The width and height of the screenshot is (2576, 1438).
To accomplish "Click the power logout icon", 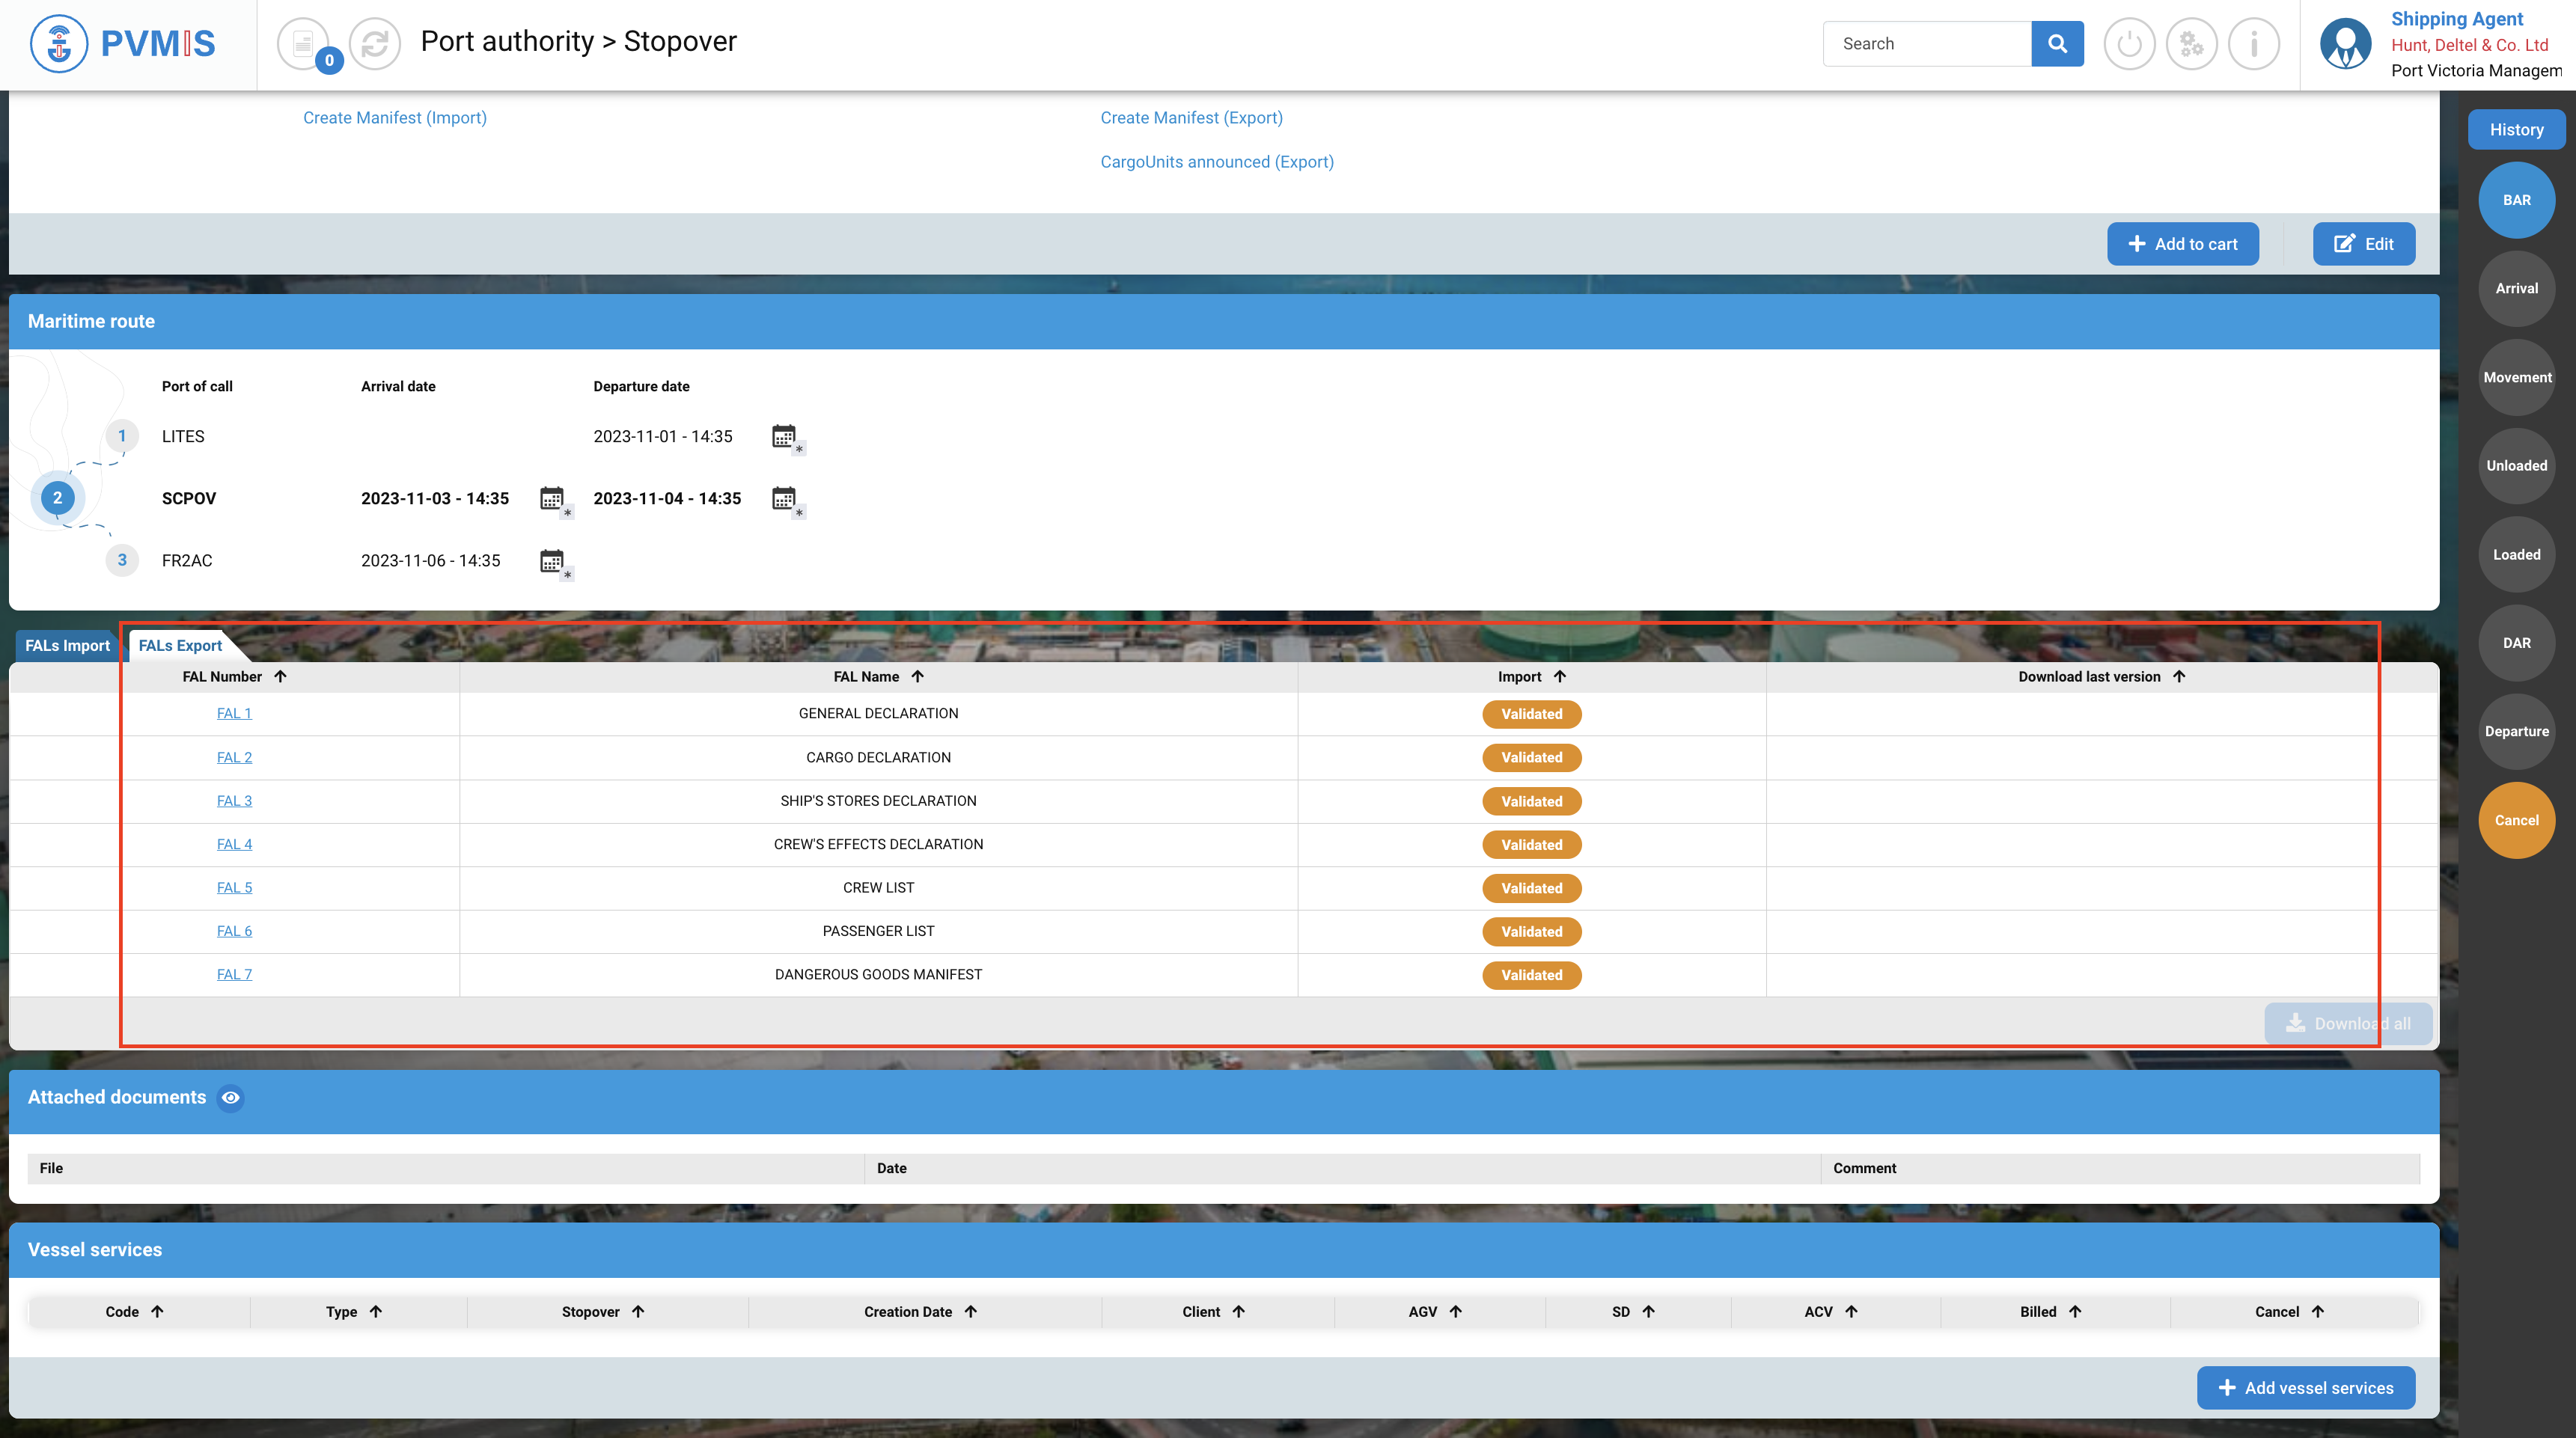I will [2129, 44].
